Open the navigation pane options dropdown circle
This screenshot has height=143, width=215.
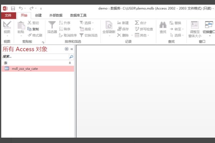(x=66, y=49)
